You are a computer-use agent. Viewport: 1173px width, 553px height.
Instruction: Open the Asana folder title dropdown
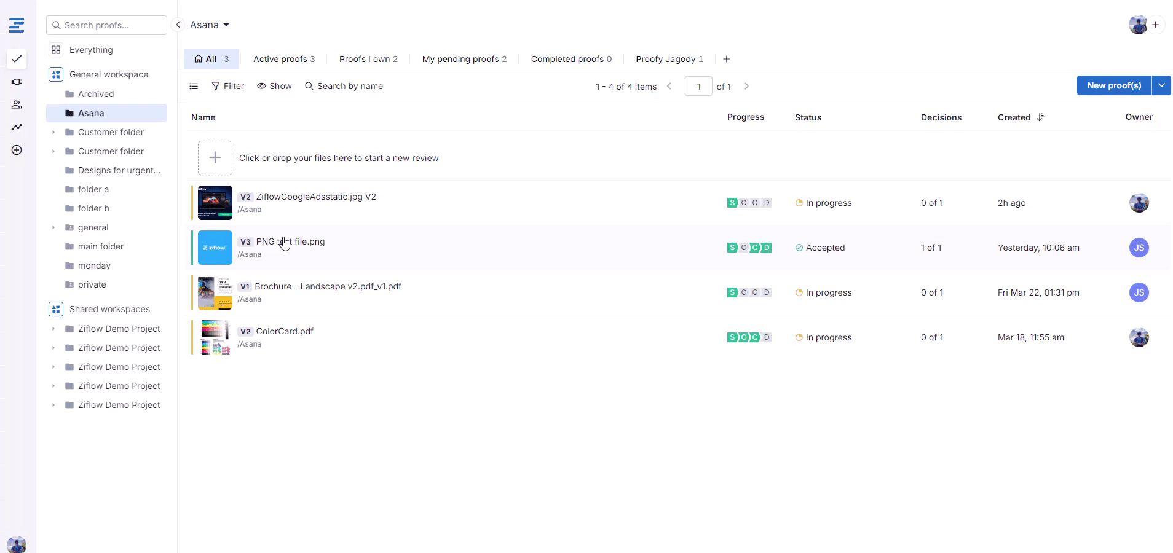[210, 25]
